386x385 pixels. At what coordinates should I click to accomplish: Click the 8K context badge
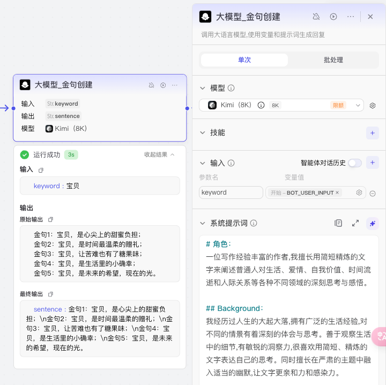tap(275, 105)
